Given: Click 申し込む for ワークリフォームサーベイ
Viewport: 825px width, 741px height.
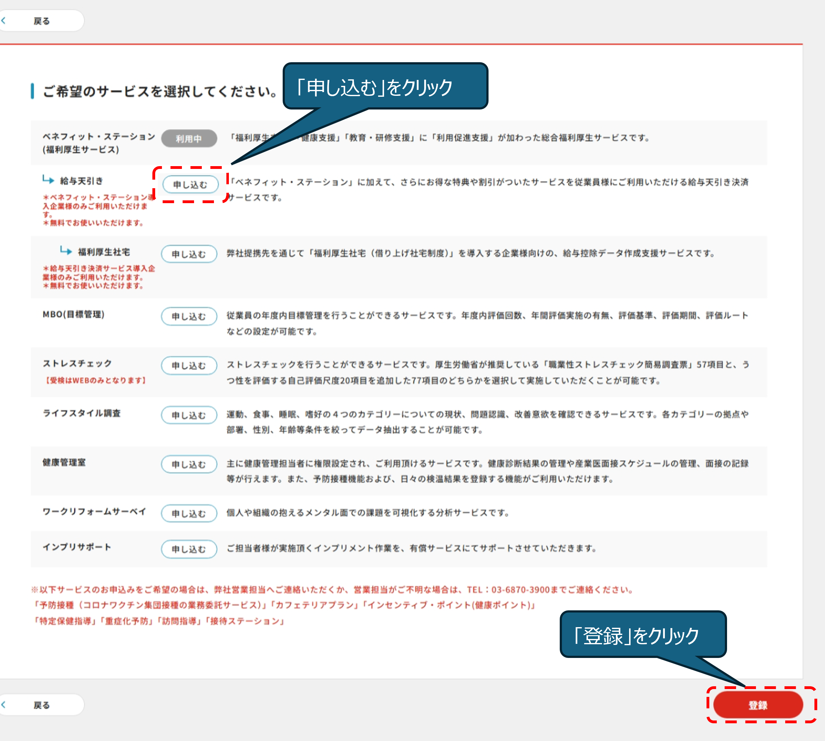Looking at the screenshot, I should [189, 513].
